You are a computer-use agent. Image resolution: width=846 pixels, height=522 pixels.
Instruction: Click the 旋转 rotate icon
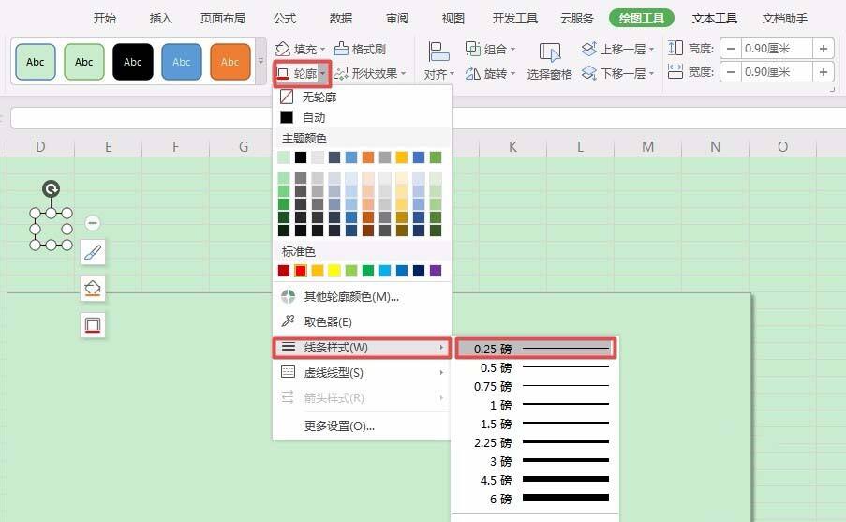coord(472,73)
